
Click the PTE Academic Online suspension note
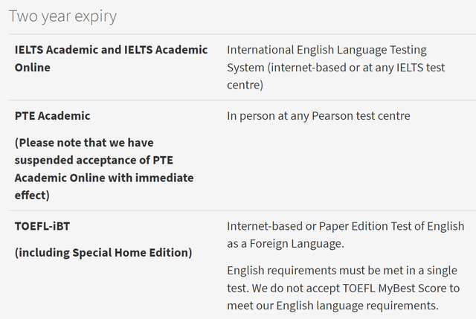click(104, 169)
